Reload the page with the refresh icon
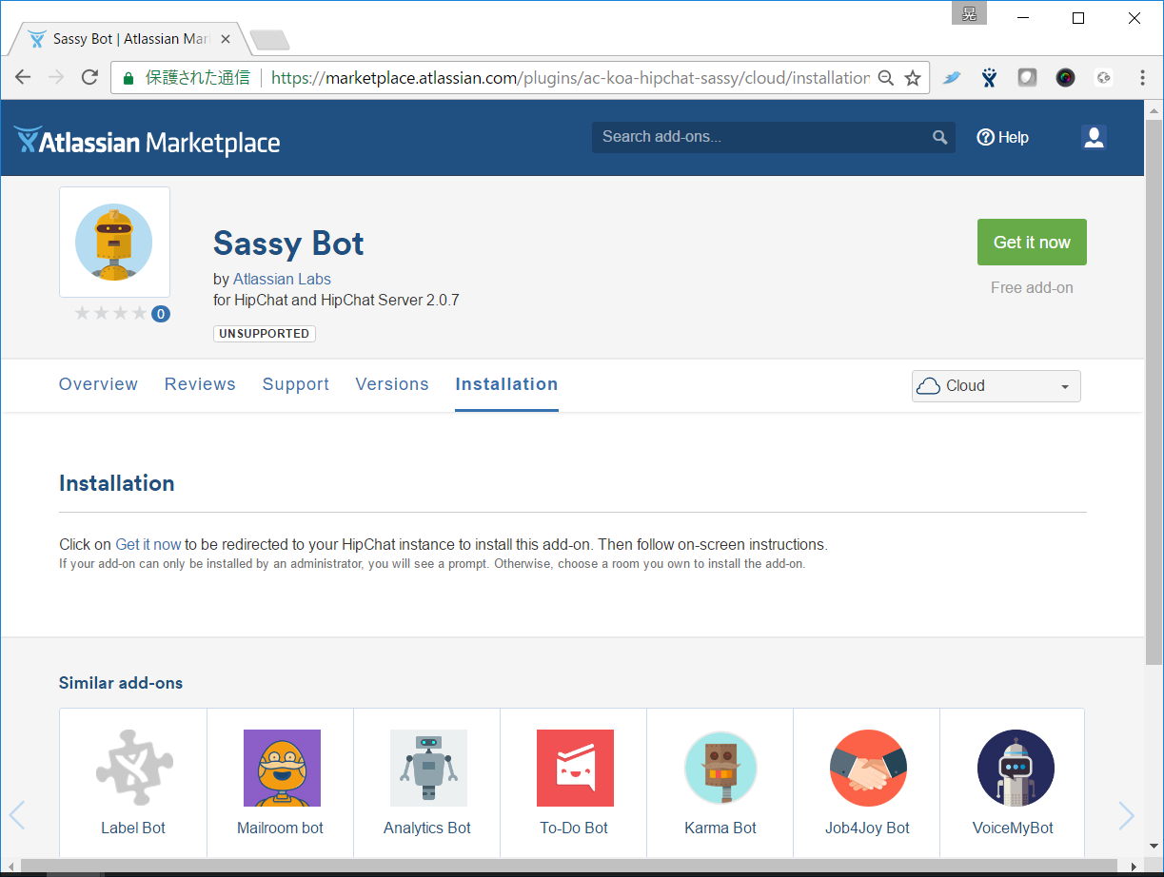 pos(89,78)
